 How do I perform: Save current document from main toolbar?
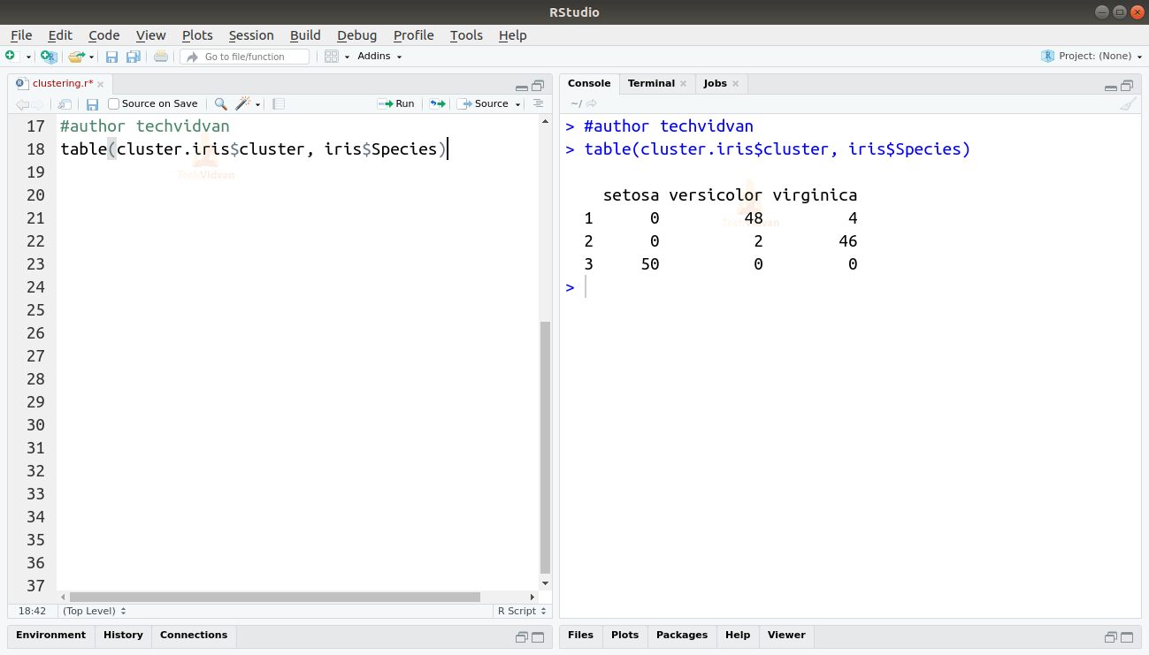click(111, 57)
